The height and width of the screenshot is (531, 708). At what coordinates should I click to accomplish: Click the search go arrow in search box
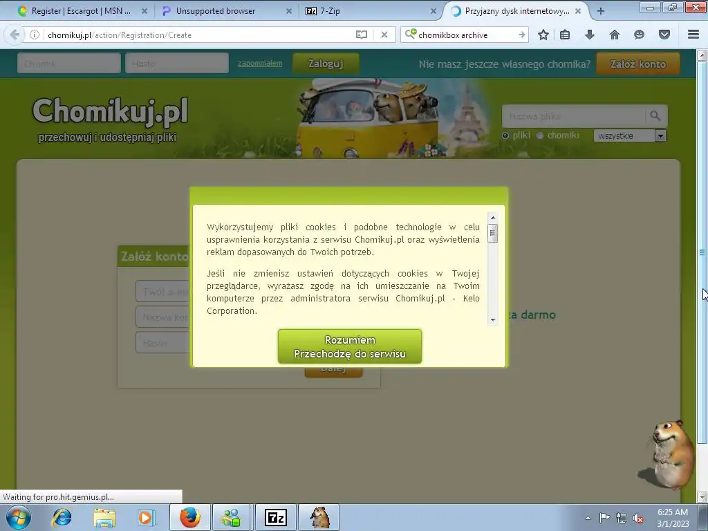521,35
